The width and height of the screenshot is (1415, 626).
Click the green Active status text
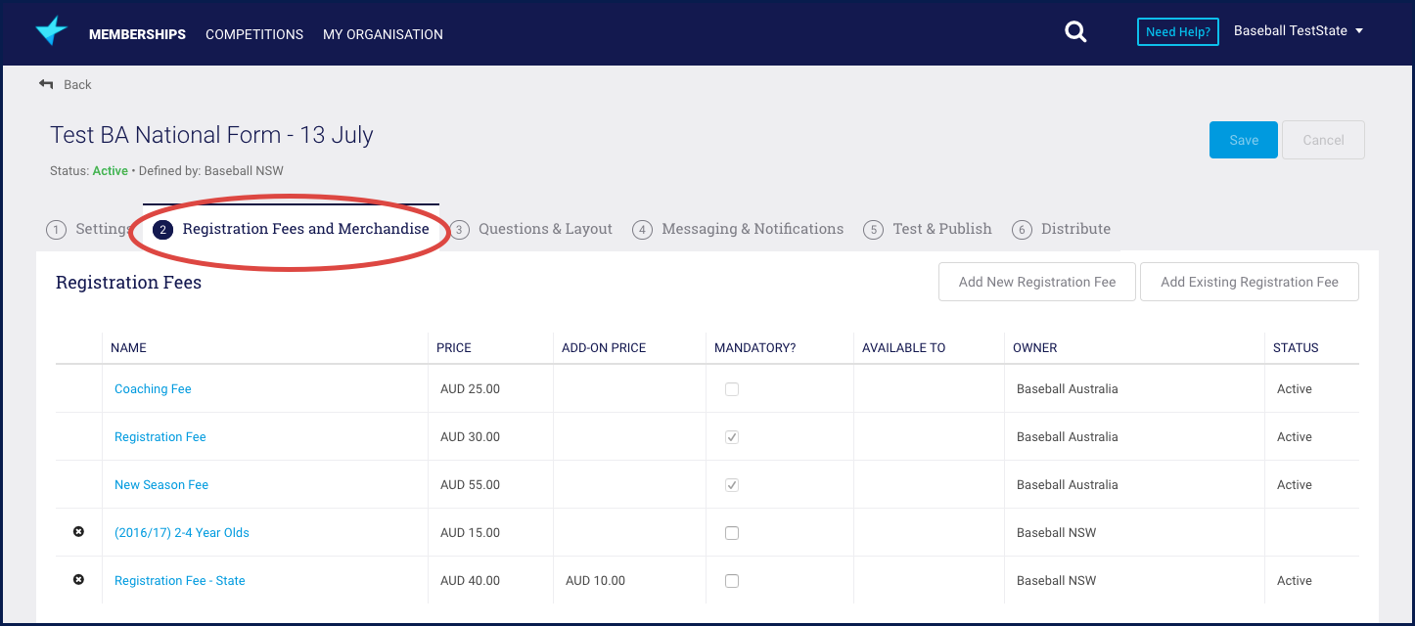click(x=110, y=170)
